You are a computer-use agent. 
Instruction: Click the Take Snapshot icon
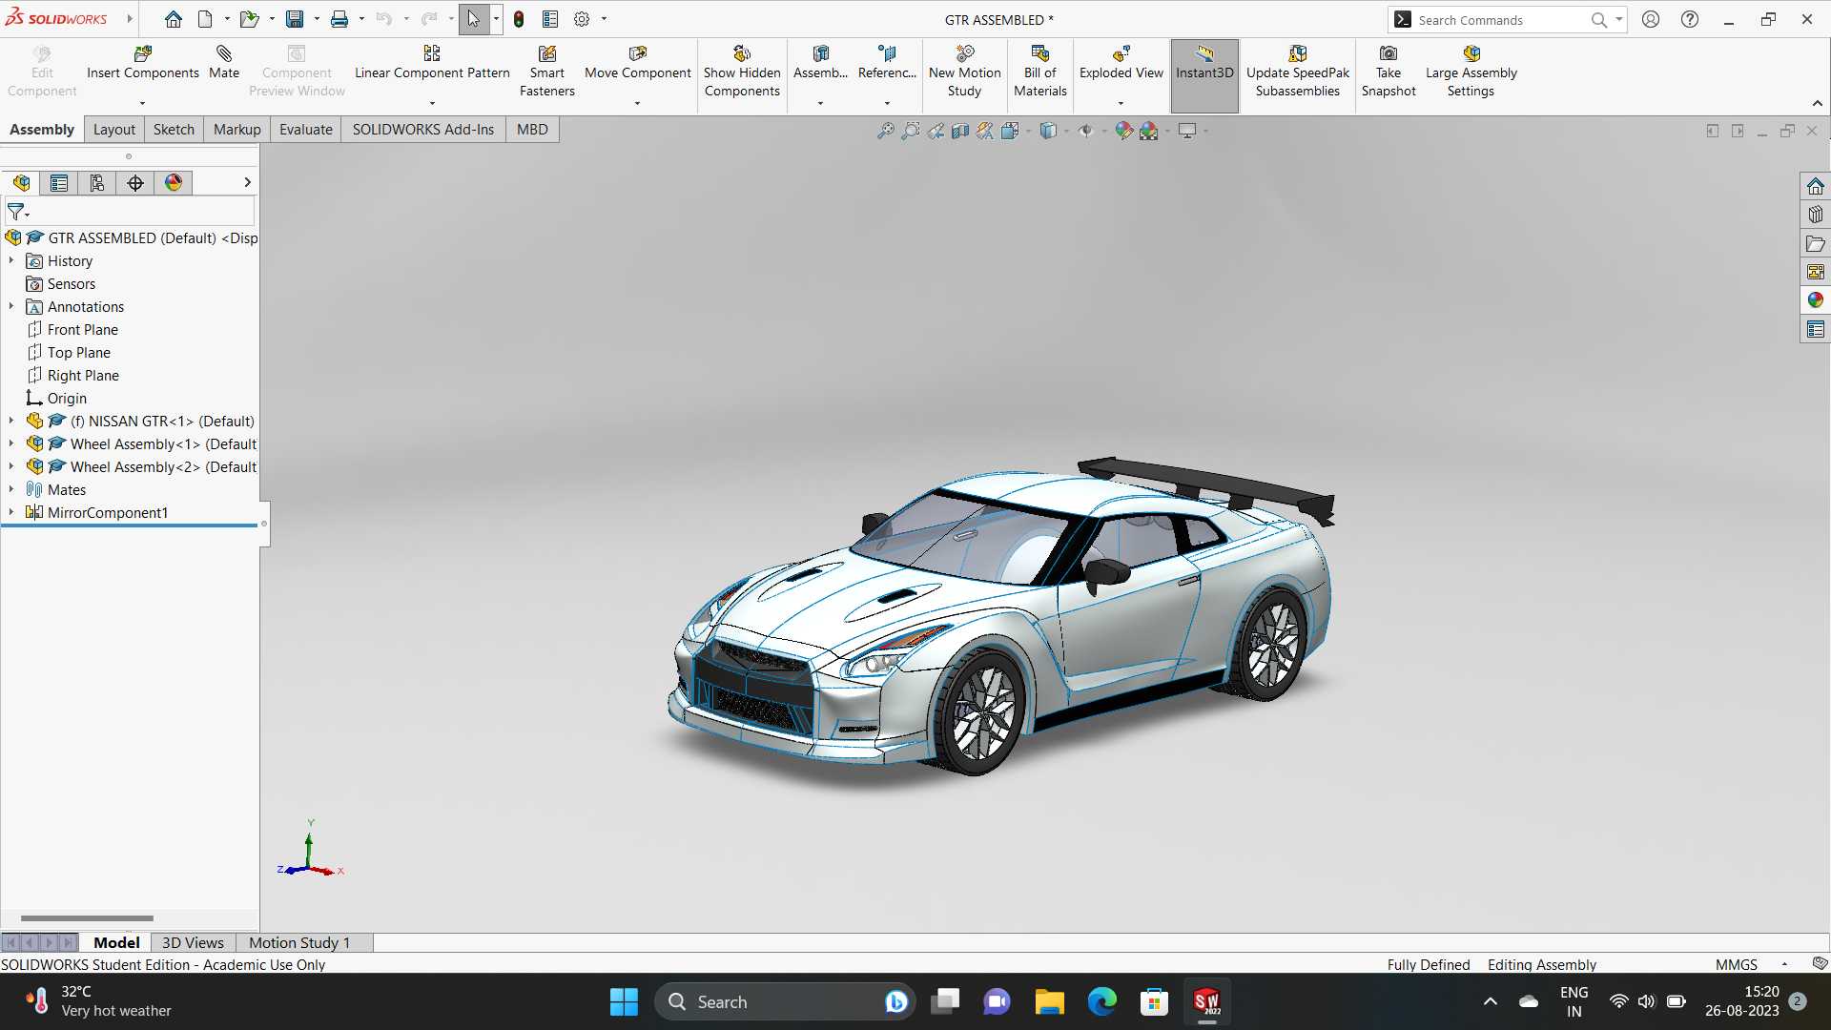(1389, 54)
